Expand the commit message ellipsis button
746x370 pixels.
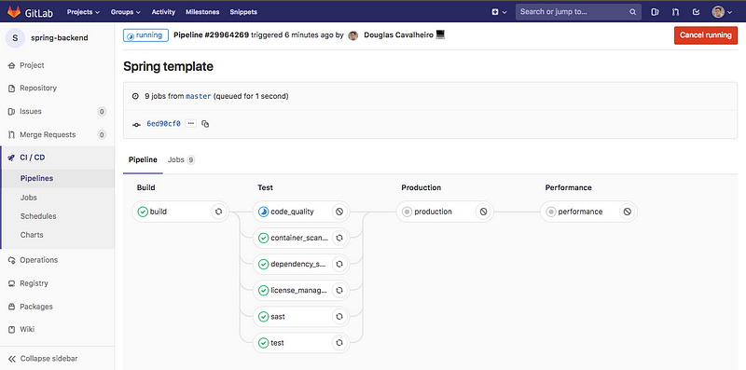(x=191, y=124)
